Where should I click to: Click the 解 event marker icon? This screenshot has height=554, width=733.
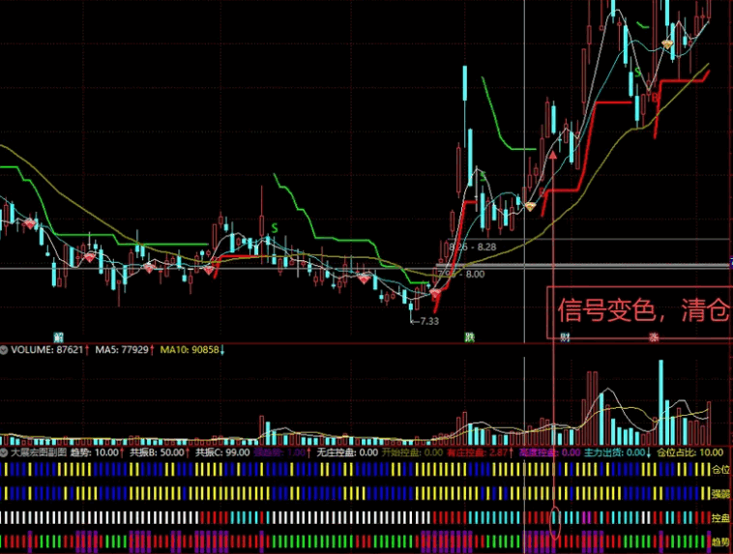(58, 337)
